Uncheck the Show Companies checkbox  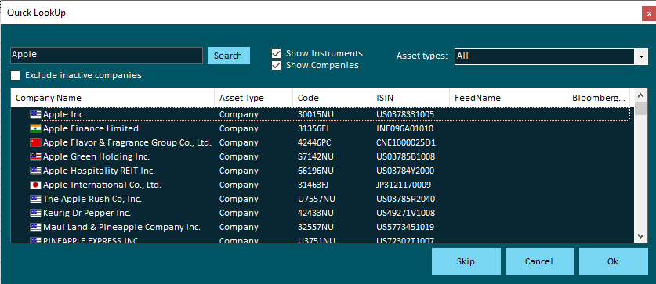[276, 66]
